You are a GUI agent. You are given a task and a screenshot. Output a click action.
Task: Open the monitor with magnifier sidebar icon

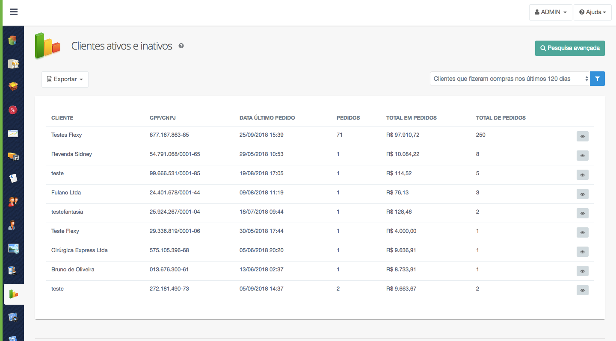13,317
